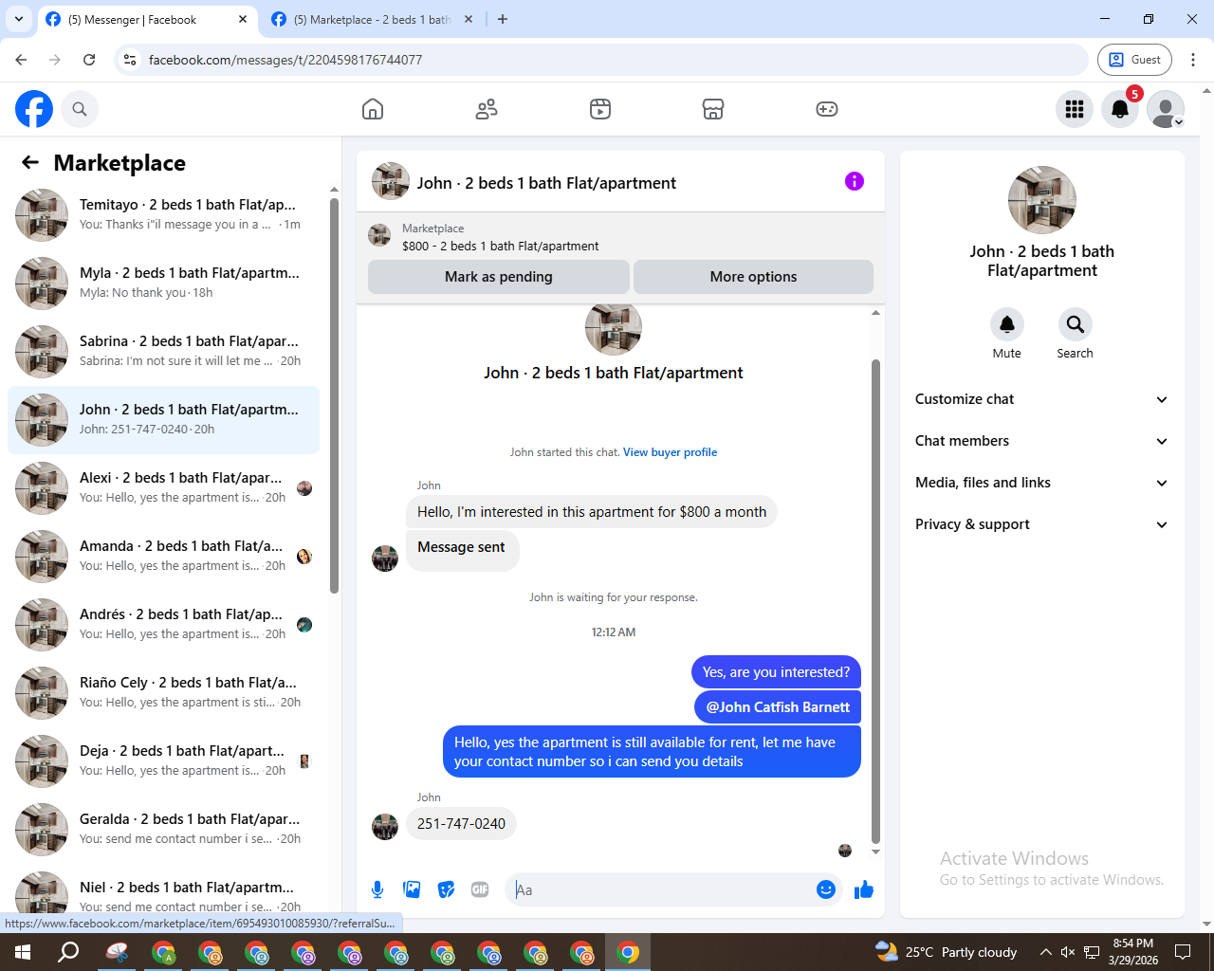Open the Notifications bell icon

[1120, 109]
